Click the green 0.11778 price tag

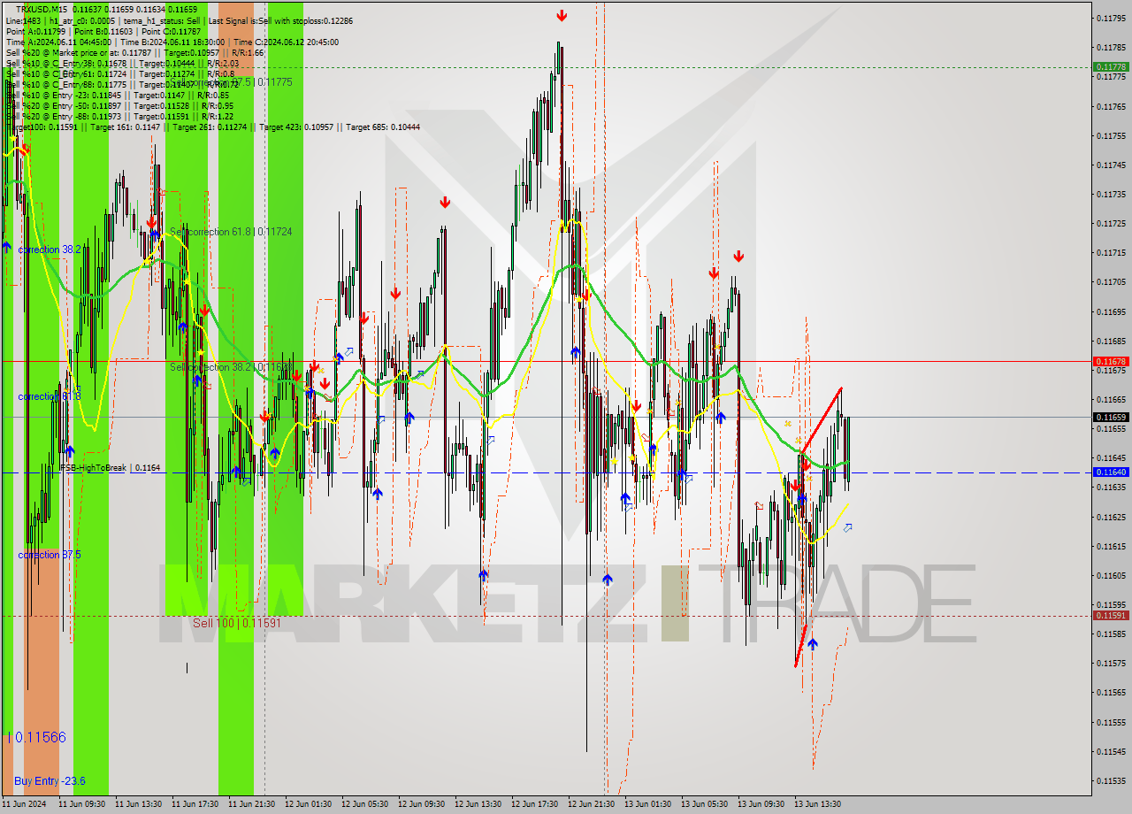point(1111,67)
